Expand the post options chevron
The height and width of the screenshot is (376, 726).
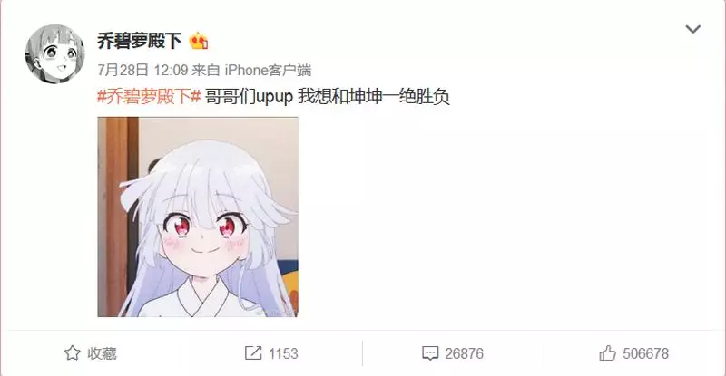(x=692, y=29)
